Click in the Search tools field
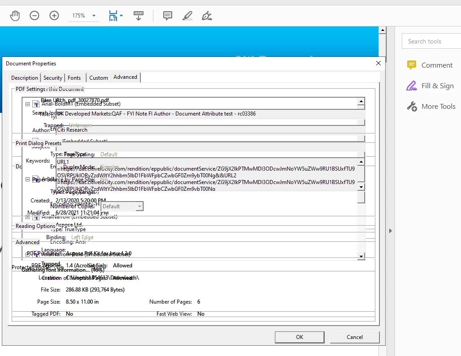This screenshot has height=356, width=461. (x=431, y=41)
